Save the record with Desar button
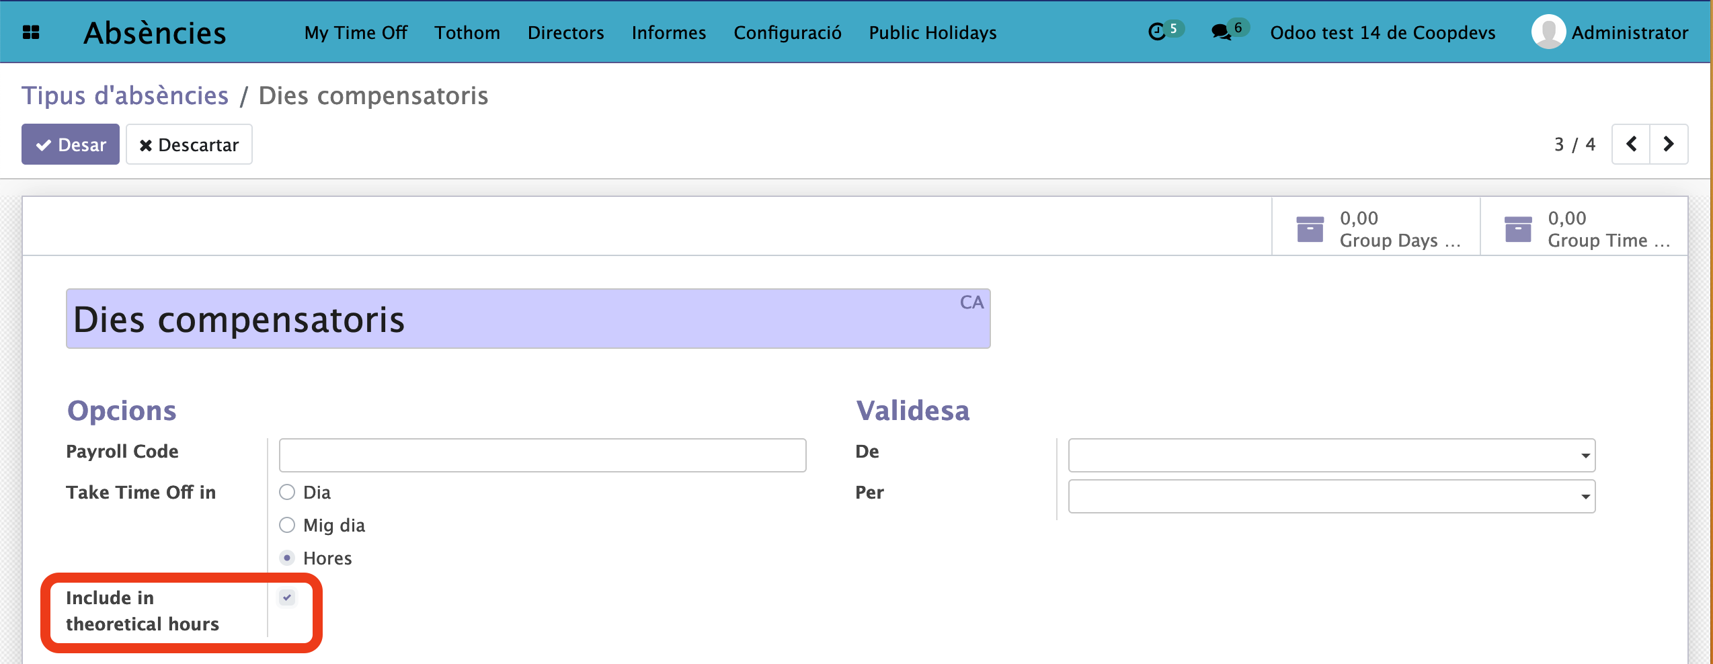 pos(71,144)
